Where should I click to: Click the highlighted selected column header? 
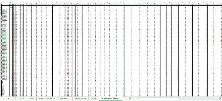(10, 3)
